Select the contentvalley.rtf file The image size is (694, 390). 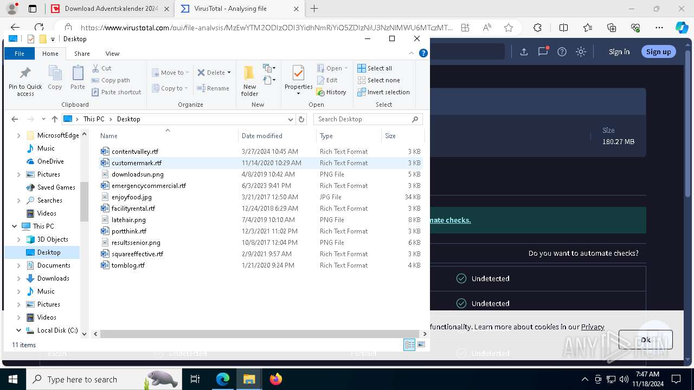[134, 152]
